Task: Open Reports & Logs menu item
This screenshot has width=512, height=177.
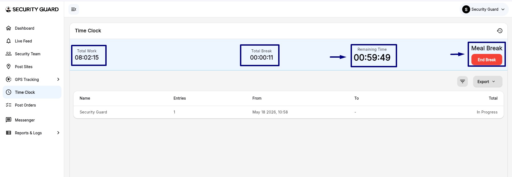Action: tap(32, 133)
